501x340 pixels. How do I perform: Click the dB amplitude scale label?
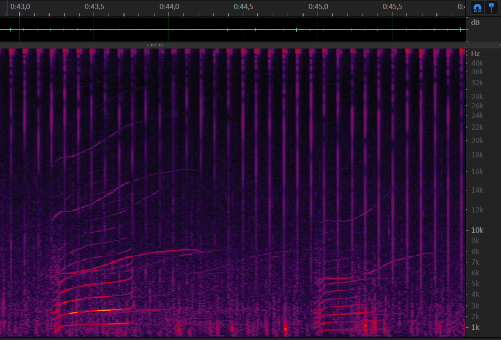475,23
